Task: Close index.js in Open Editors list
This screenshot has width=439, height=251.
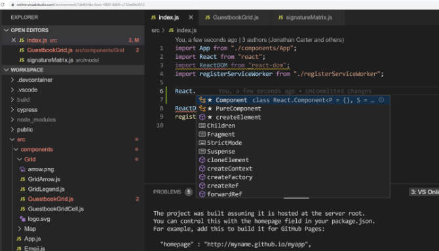Action: click(14, 41)
